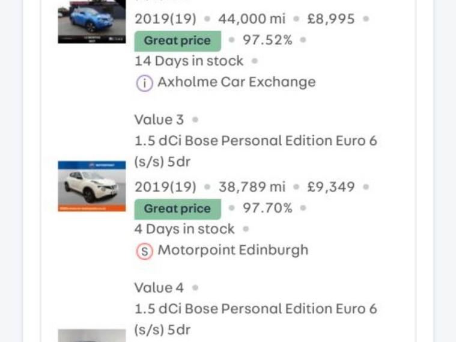This screenshot has width=456, height=342.
Task: Click the 44,000 mi mileage text
Action: (252, 19)
